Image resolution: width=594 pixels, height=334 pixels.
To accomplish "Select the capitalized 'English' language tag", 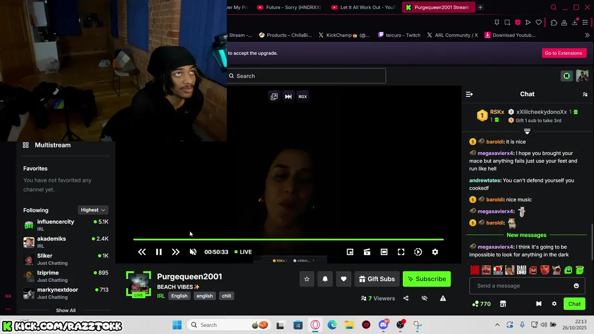I will 179,296.
